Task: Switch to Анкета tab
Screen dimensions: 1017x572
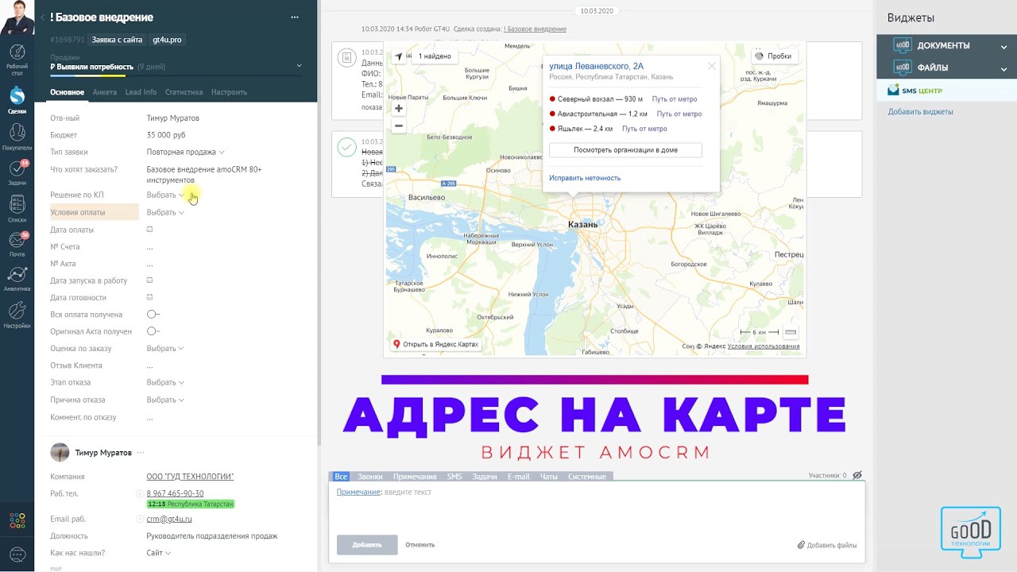Action: (104, 92)
